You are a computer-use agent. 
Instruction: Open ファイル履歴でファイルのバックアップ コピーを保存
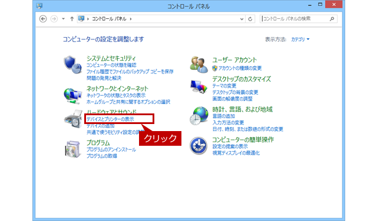click(x=130, y=72)
